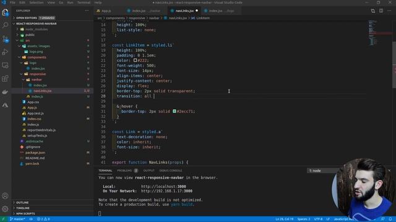The image size is (396, 222).
Task: Open the Source Control view
Action: point(5,39)
